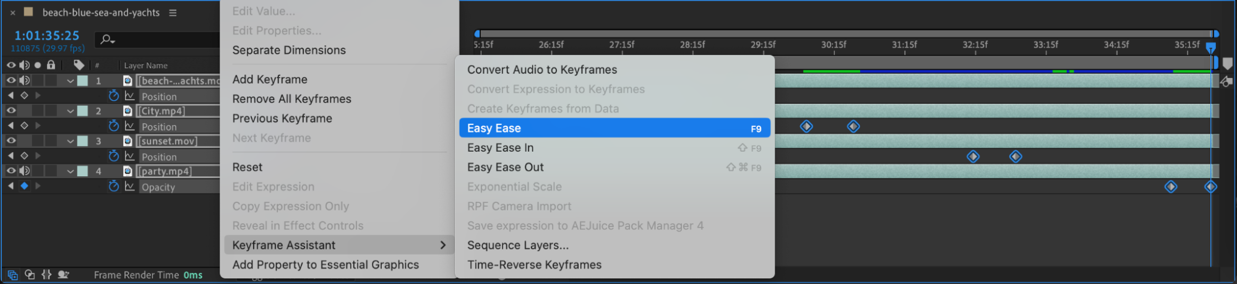Open the composition panel hamburger menu

click(173, 12)
